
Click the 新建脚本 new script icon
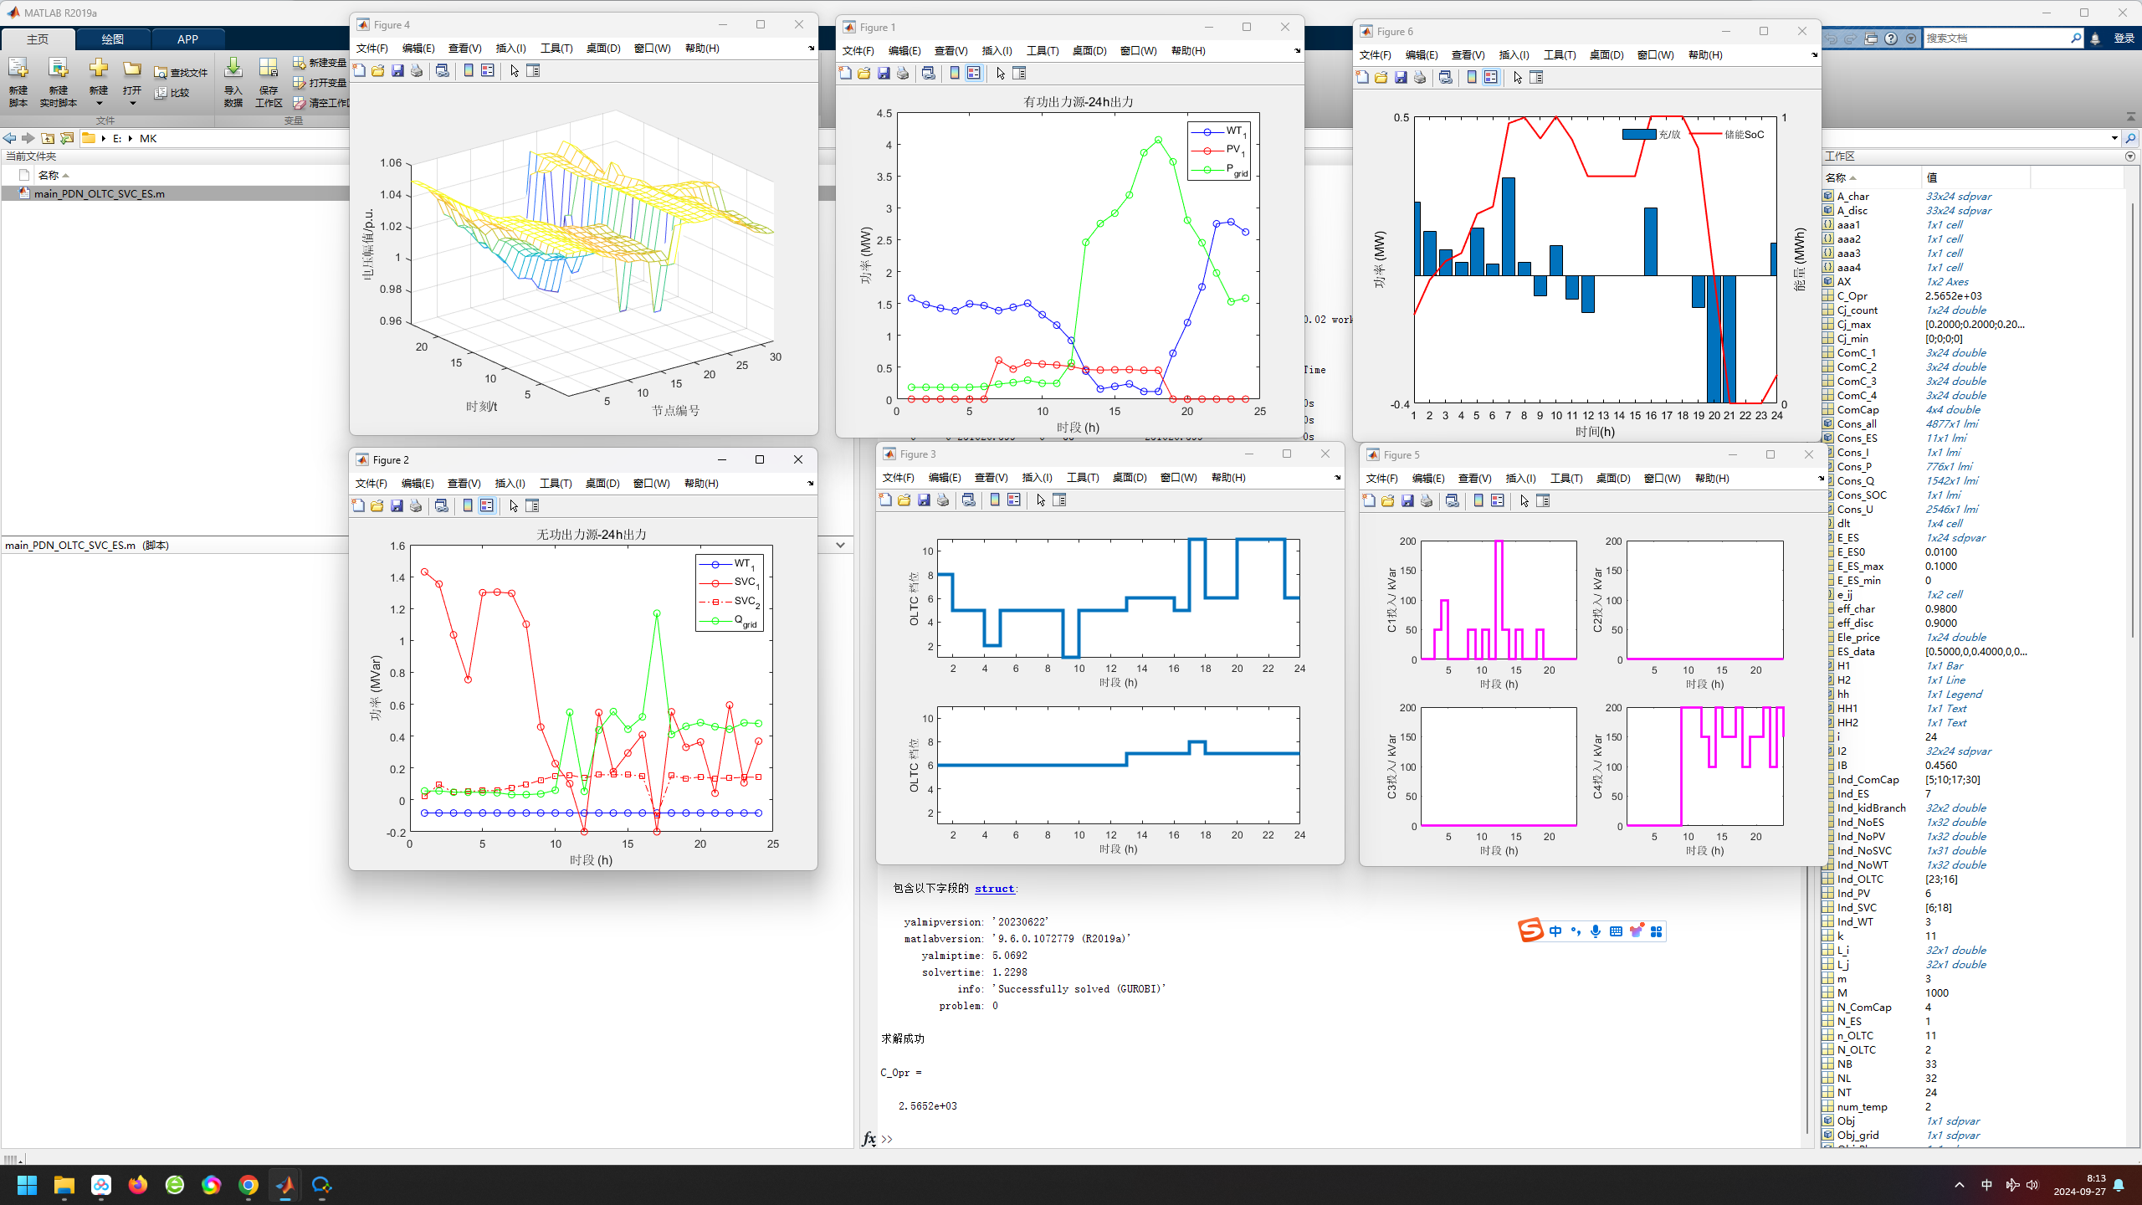point(18,69)
